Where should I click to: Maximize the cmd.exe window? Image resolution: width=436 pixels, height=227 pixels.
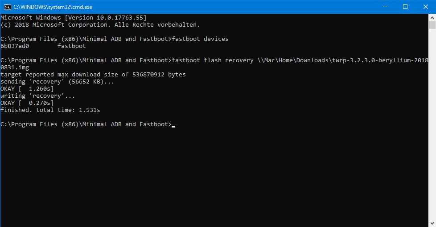click(x=405, y=7)
